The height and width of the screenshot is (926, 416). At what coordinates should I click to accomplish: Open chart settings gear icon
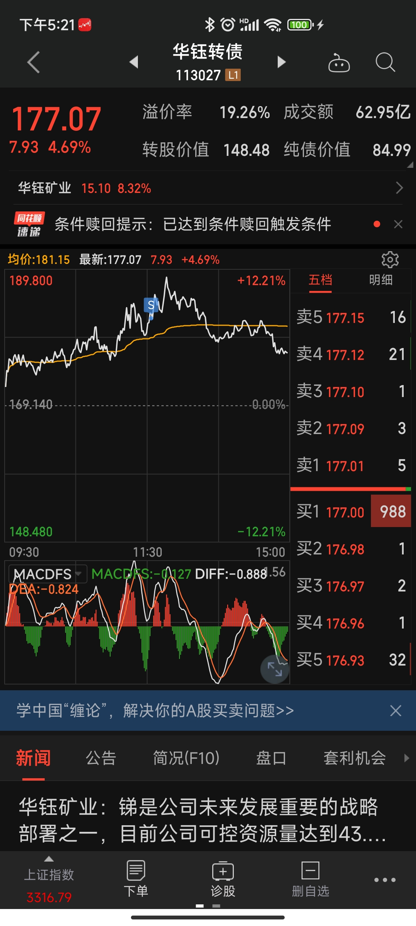point(390,260)
